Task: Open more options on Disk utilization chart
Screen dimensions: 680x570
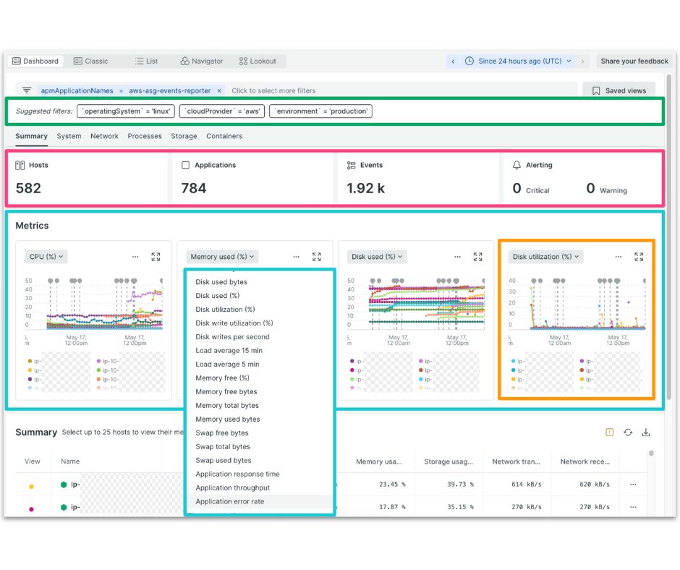Action: coord(619,257)
